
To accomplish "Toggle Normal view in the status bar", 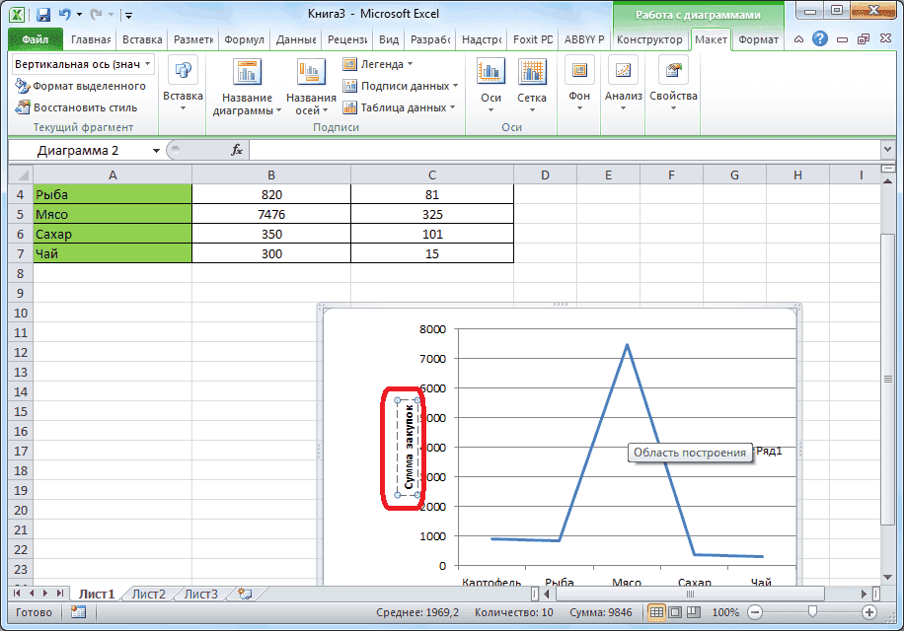I will click(656, 612).
